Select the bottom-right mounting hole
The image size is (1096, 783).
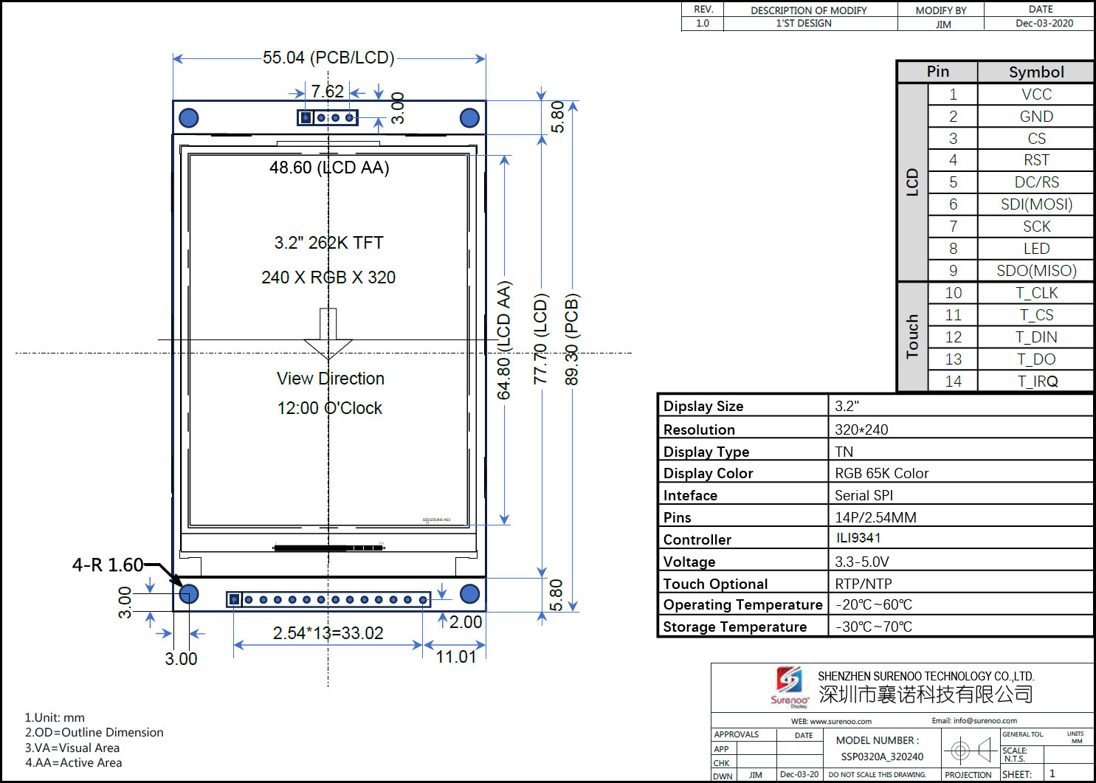pos(469,594)
